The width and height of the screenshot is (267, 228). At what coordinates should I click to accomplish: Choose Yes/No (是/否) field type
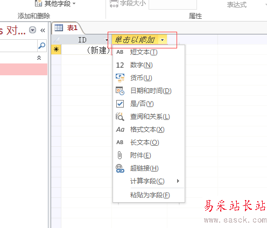click(x=149, y=104)
